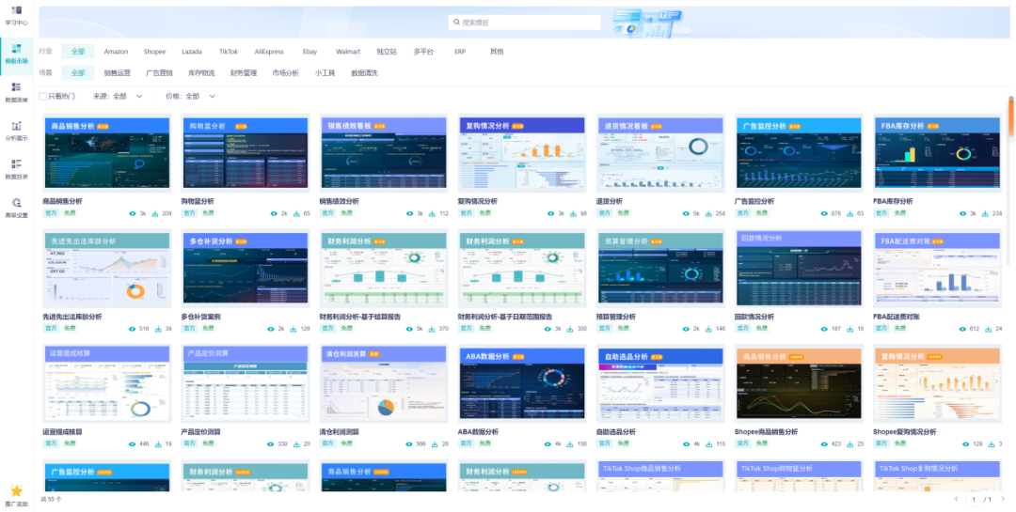Filter industry by Ebay
This screenshot has width=1016, height=512.
pyautogui.click(x=310, y=52)
